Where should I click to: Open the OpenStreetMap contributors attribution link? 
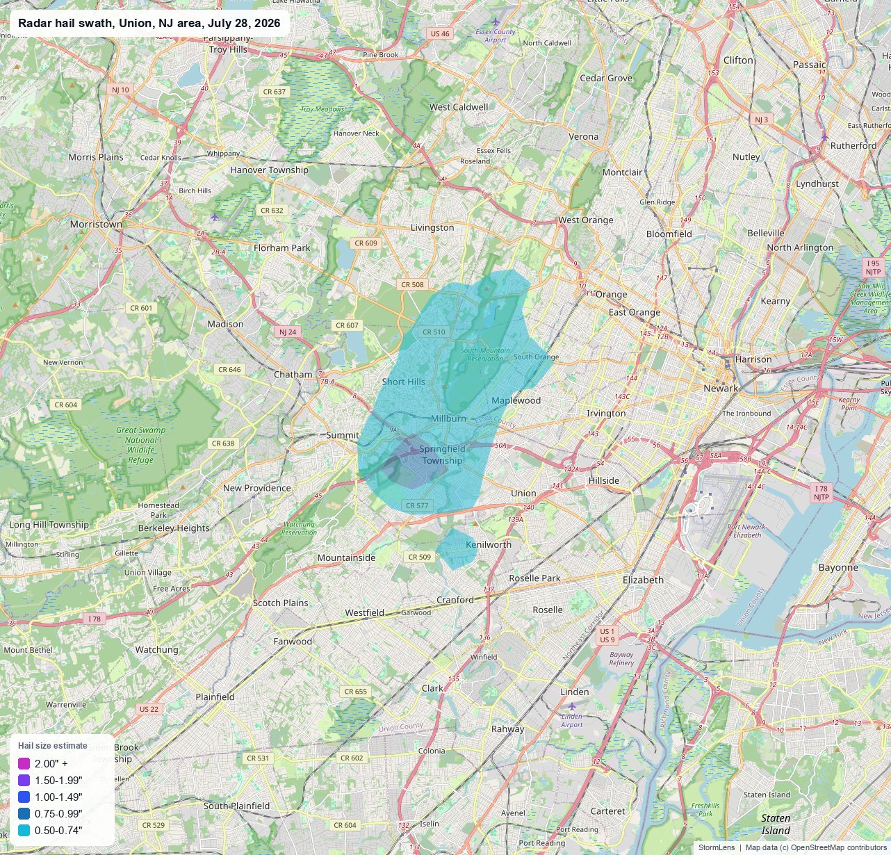pyautogui.click(x=839, y=847)
